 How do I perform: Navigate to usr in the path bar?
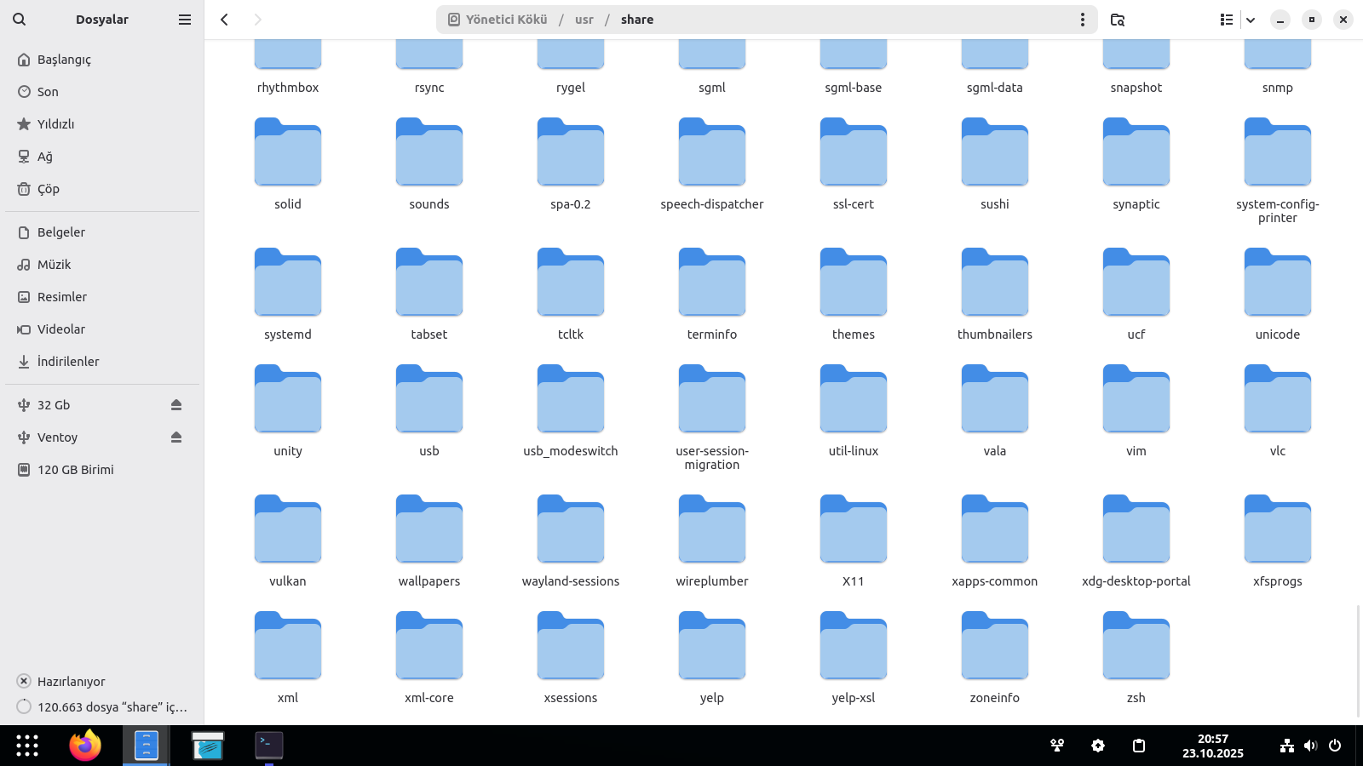coord(584,20)
